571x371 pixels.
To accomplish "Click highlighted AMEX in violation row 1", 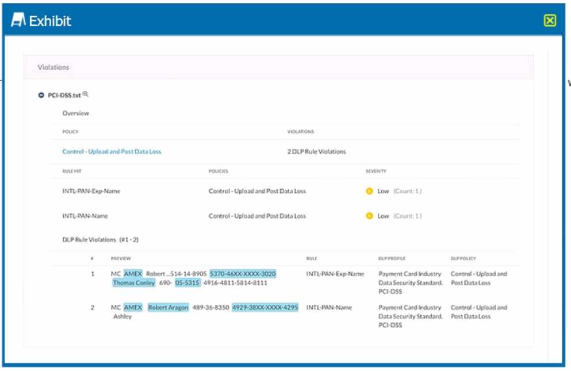I will coord(133,274).
